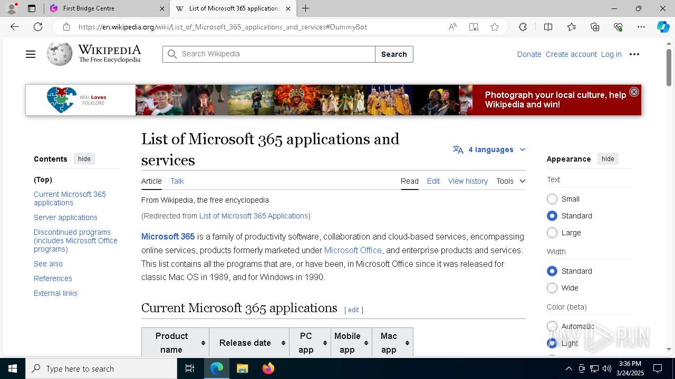The height and width of the screenshot is (379, 675).
Task: Open View history tab
Action: pyautogui.click(x=468, y=181)
